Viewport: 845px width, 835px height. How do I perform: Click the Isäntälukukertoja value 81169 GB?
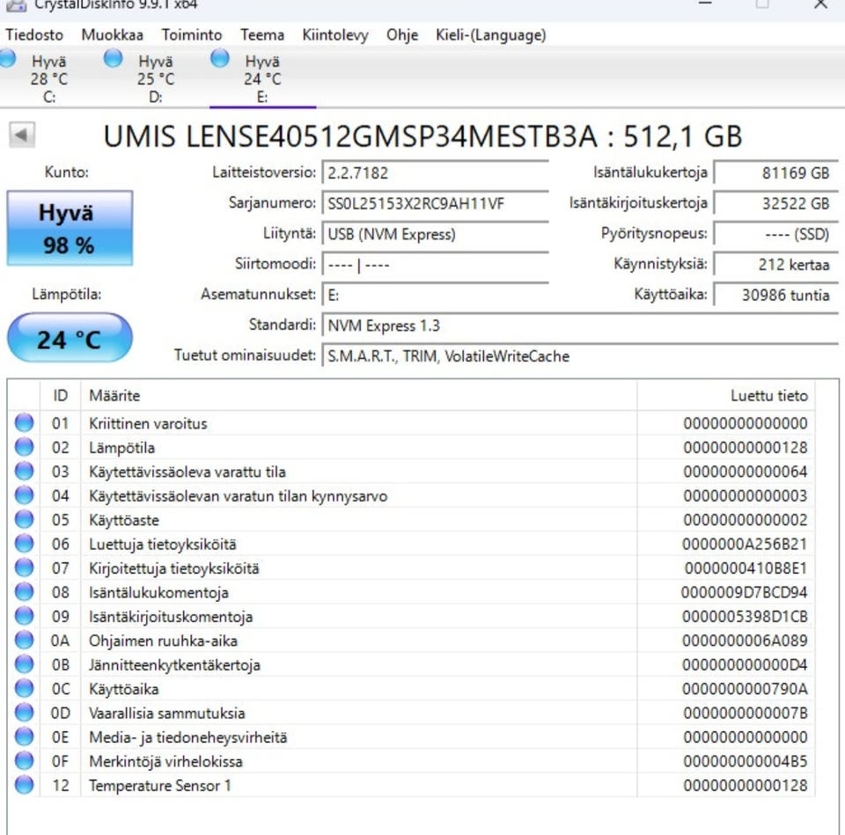(776, 173)
